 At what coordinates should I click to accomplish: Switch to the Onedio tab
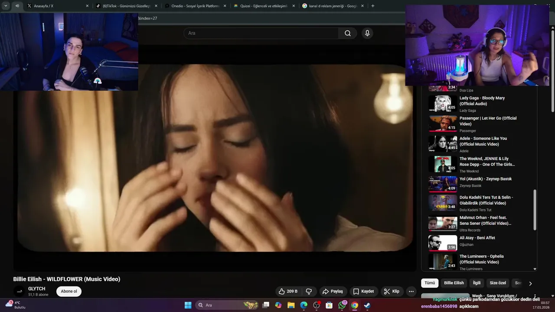click(x=195, y=6)
